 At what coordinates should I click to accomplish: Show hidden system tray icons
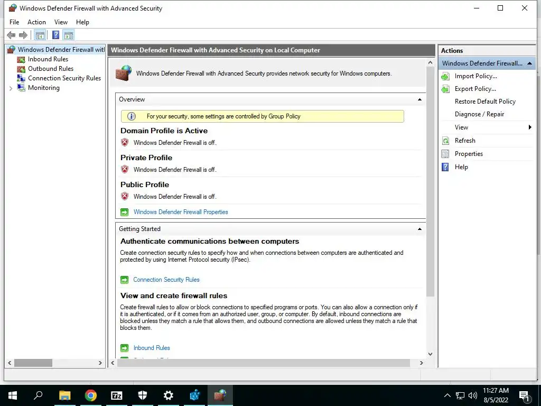point(447,395)
